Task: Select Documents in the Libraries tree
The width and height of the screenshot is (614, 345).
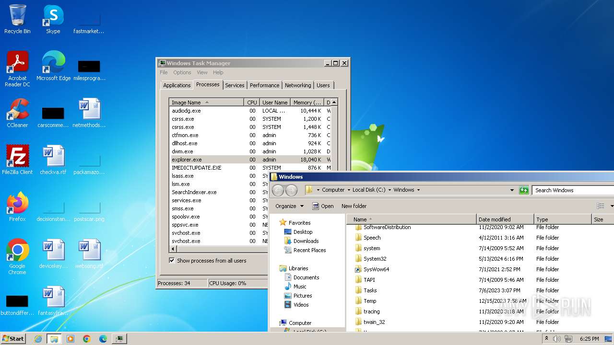Action: click(306, 277)
